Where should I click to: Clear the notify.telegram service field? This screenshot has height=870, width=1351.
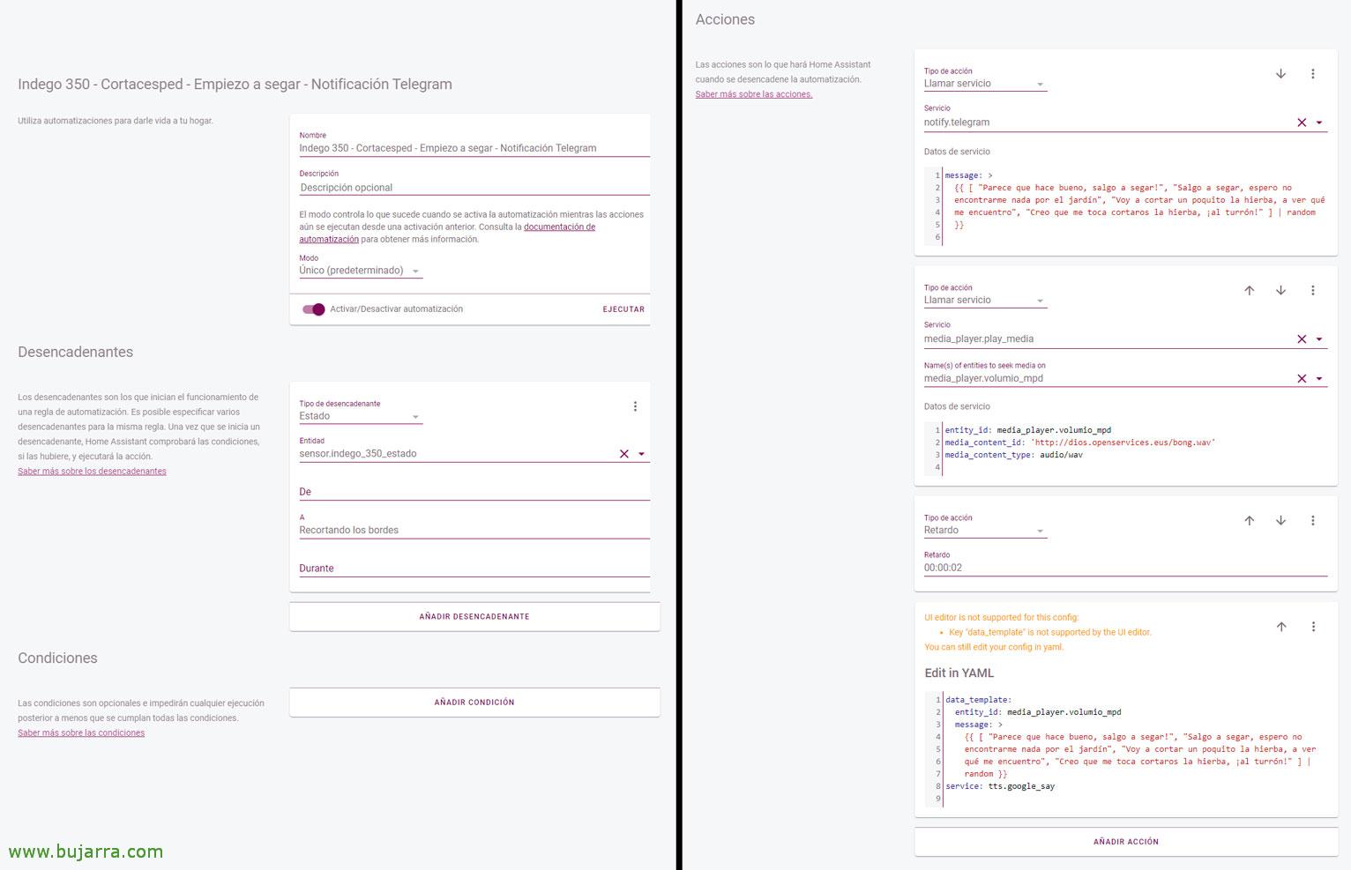tap(1302, 123)
